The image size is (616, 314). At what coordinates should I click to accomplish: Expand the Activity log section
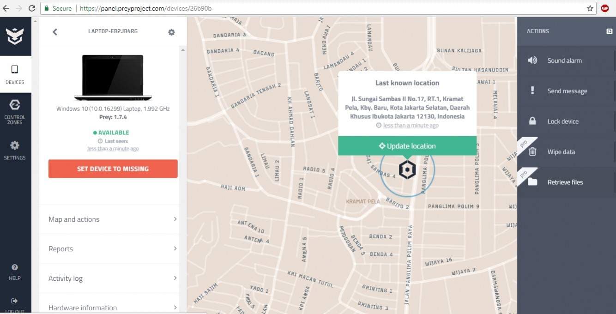tap(113, 278)
